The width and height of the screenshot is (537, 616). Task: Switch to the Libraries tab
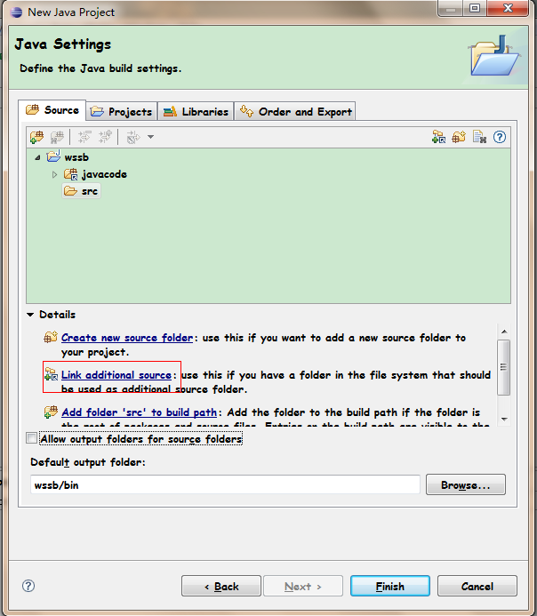pyautogui.click(x=196, y=112)
